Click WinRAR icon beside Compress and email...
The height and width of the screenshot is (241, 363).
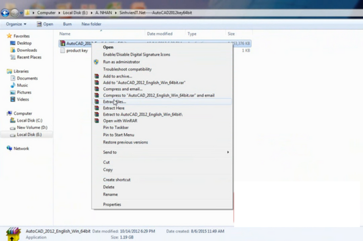[x=97, y=89]
